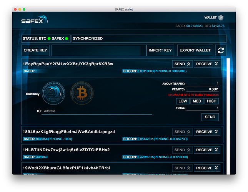Expand RECEIVE for 18945pzK4gfRuqgF8u4mJWwBAddbLqmgzd

[207, 132]
